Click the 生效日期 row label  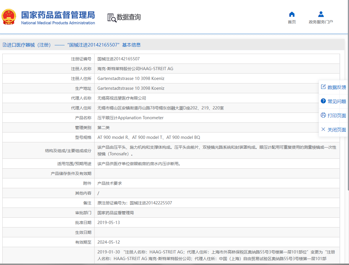click(x=83, y=232)
